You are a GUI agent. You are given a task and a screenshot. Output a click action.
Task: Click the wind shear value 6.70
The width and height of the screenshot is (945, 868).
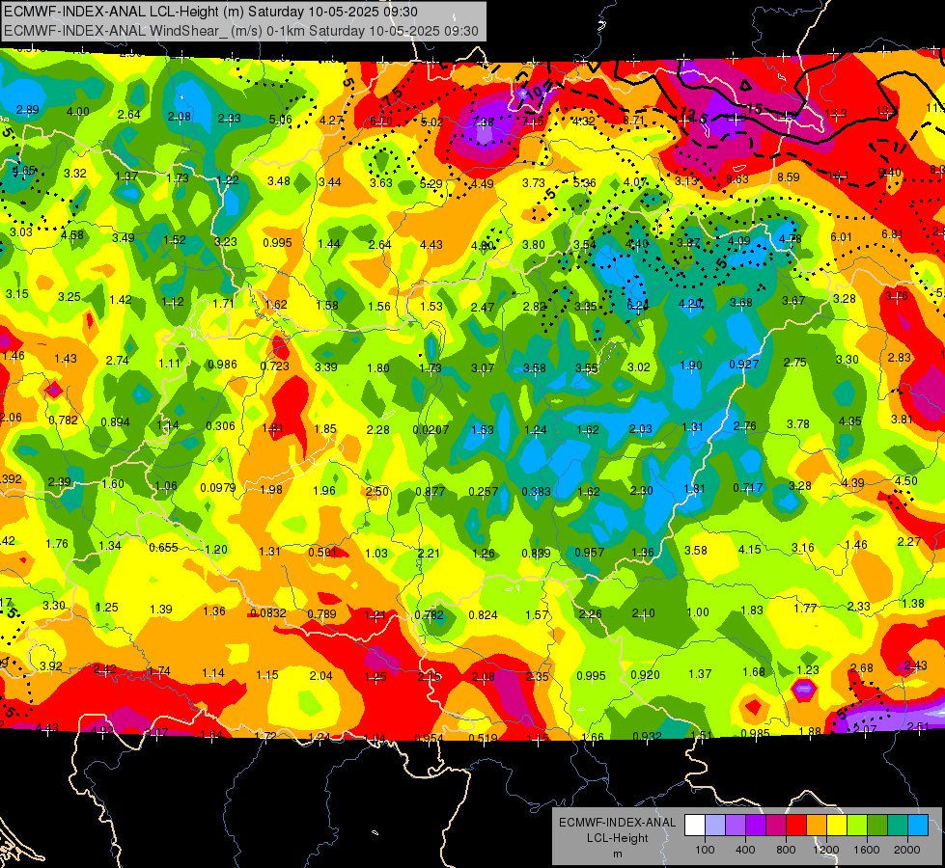pos(381,122)
